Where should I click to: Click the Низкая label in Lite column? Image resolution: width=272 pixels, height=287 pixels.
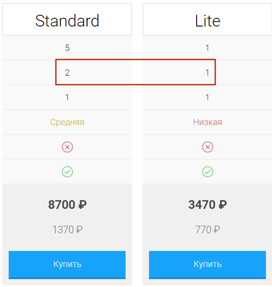[207, 122]
